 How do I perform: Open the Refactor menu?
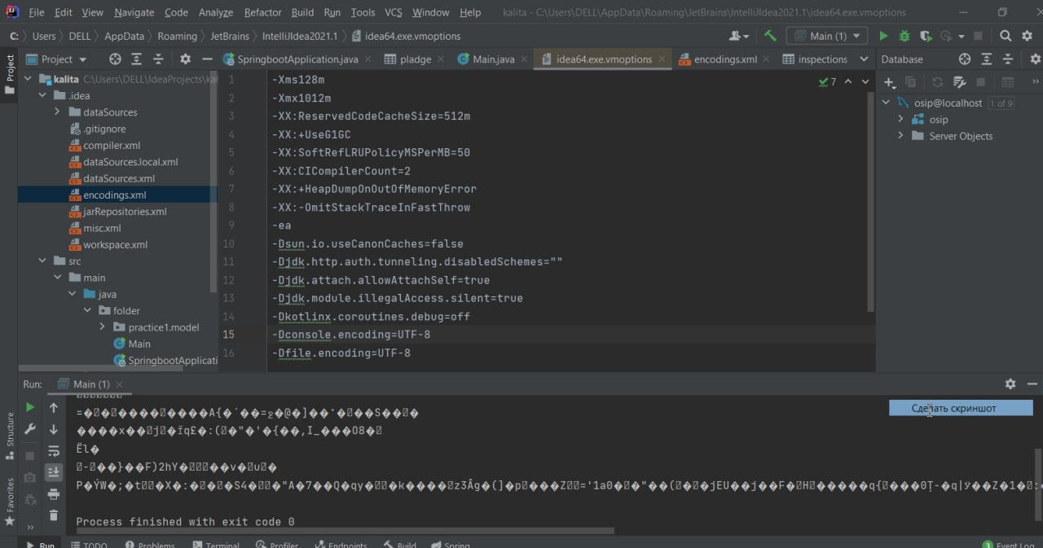point(262,12)
